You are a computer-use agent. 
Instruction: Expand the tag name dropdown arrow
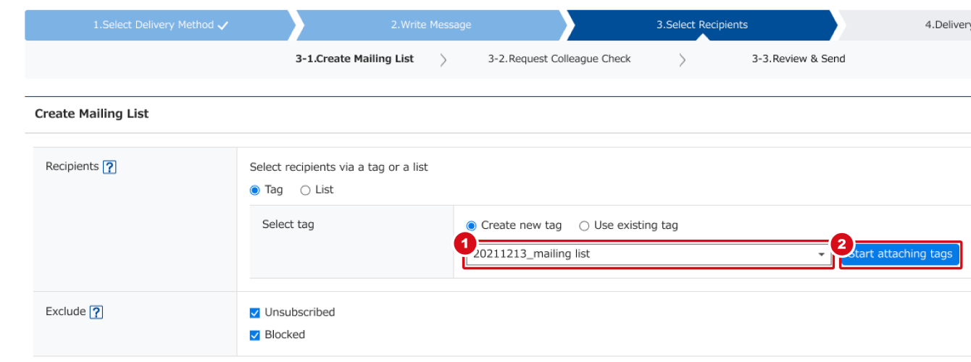coord(821,255)
